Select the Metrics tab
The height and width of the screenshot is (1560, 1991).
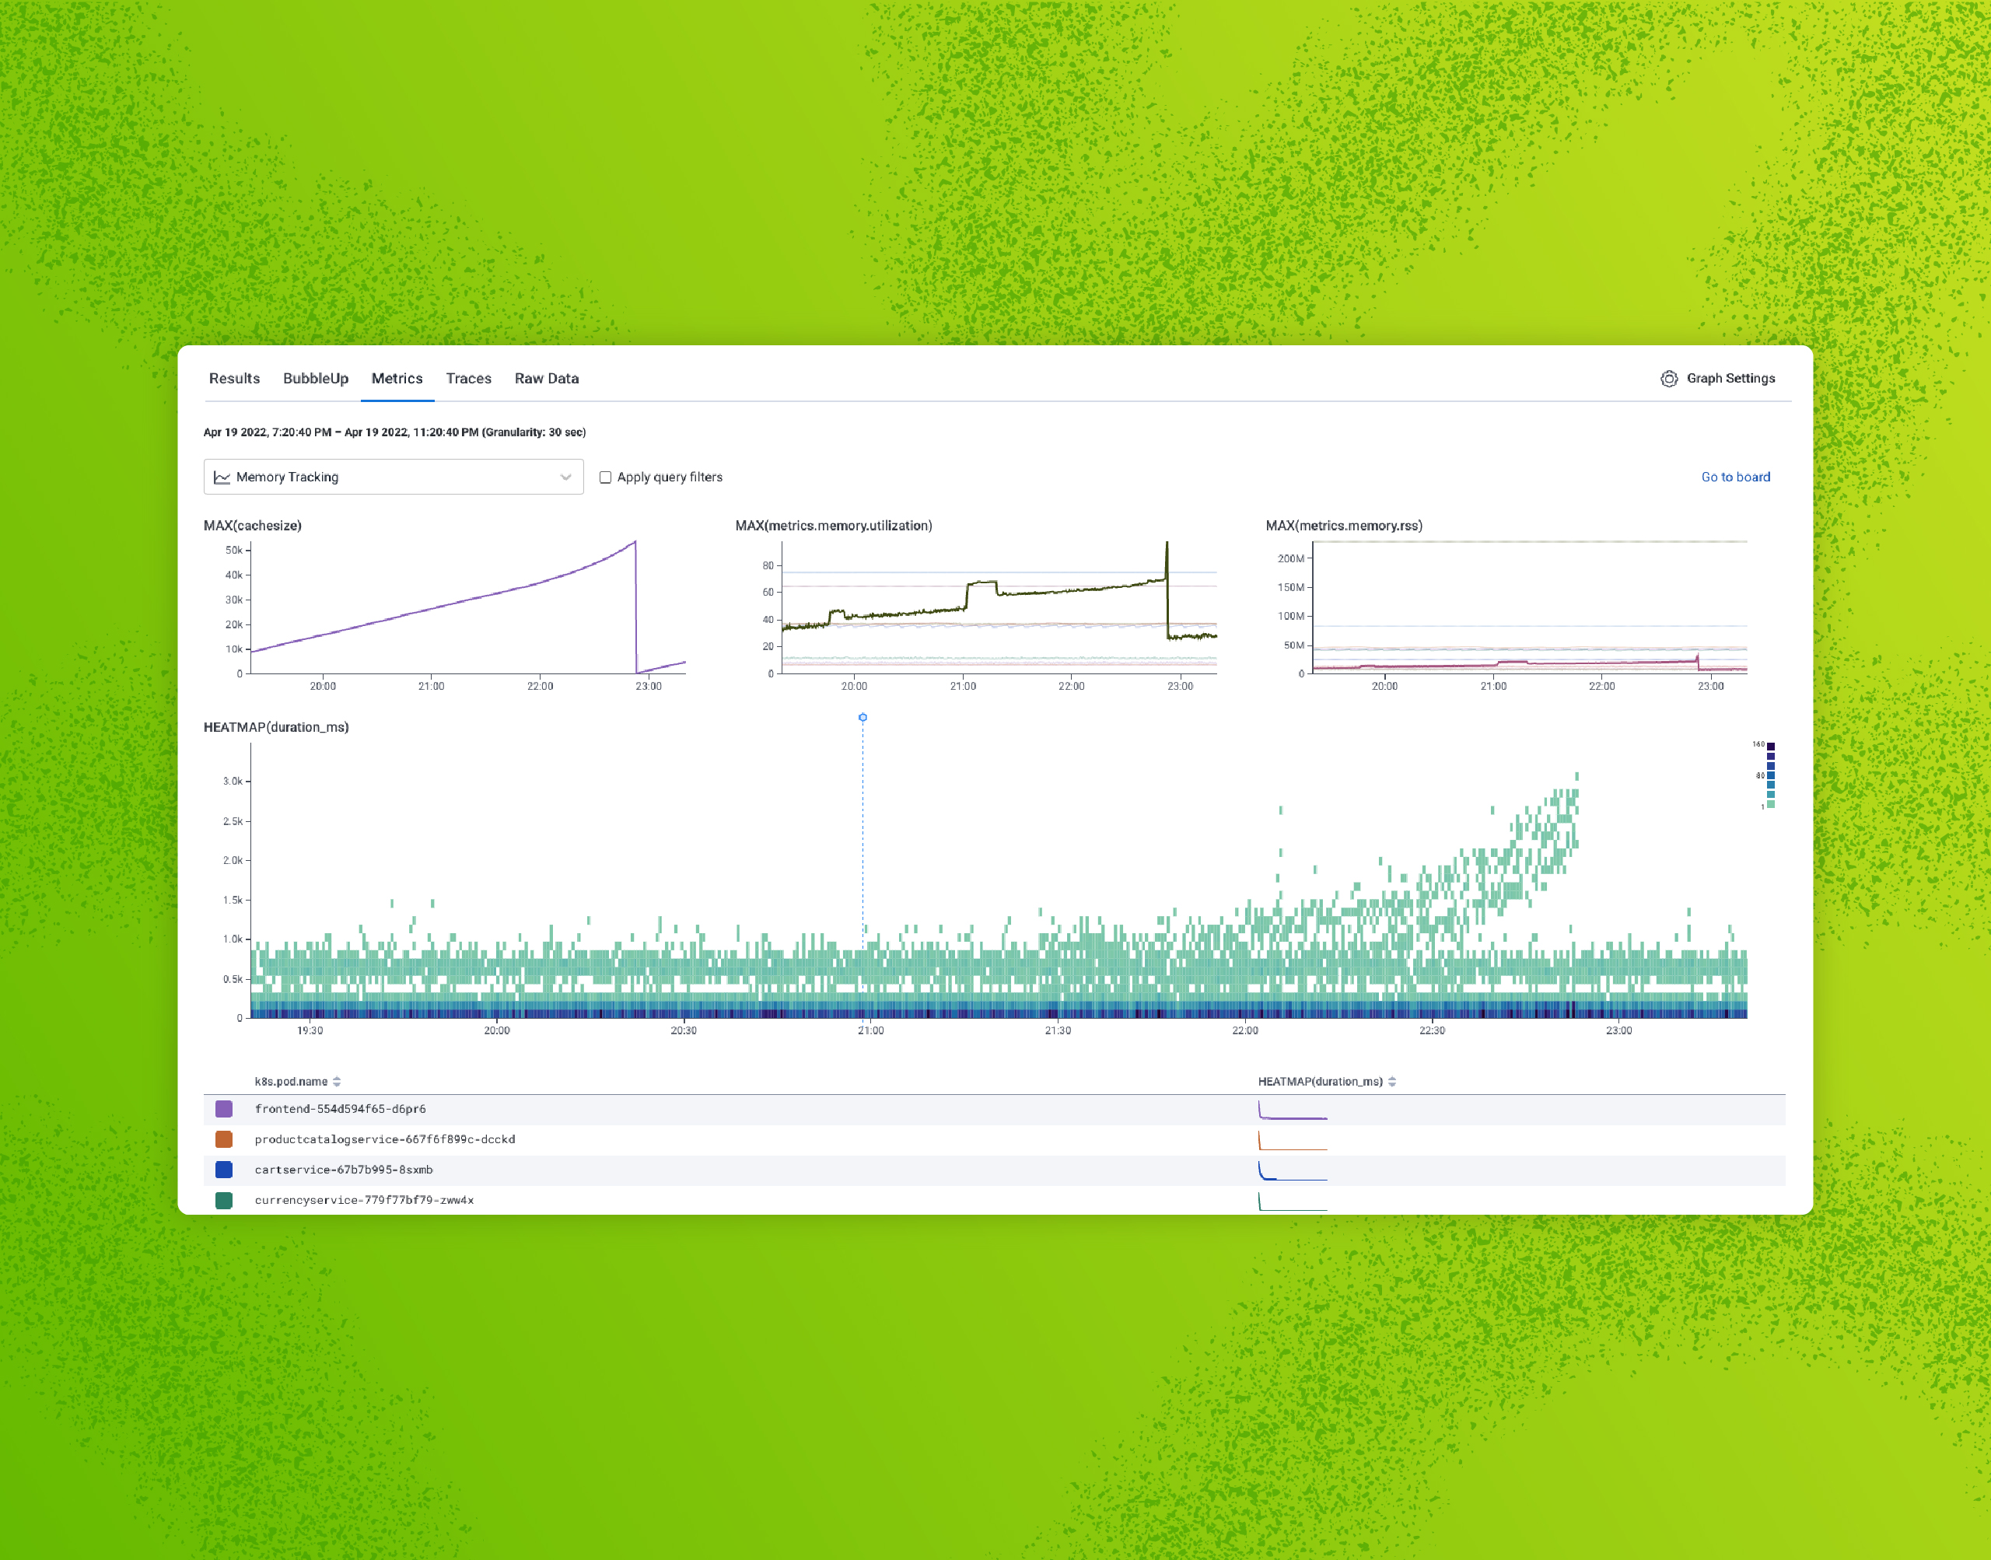pos(397,378)
